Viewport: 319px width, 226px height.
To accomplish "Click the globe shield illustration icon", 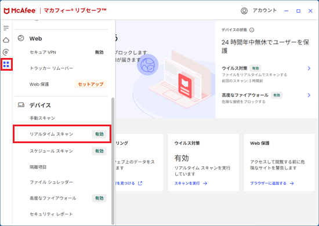I will tap(148, 65).
